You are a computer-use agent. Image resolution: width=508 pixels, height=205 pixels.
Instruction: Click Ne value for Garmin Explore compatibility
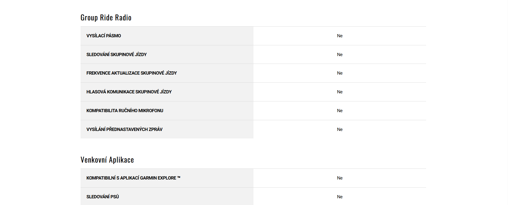click(340, 178)
